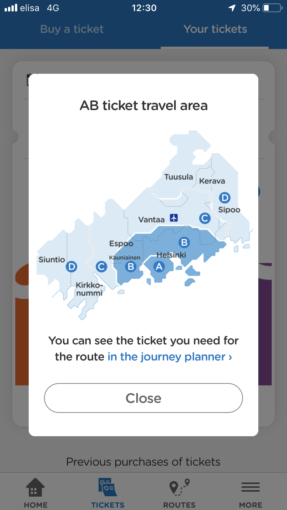
Task: Tap the zone C marker east of Vantaa
Action: click(205, 218)
